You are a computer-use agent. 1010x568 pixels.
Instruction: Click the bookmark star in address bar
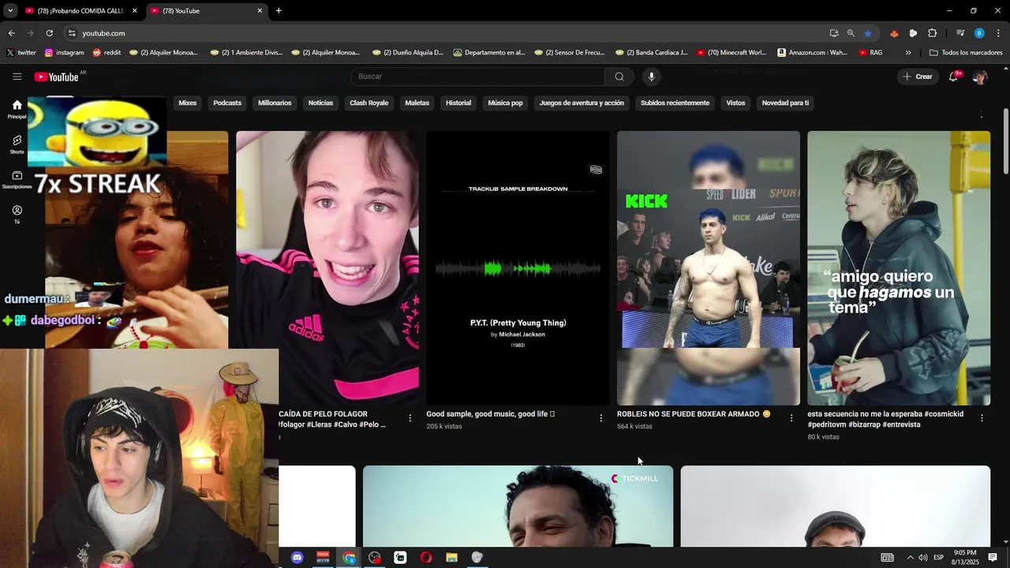tap(868, 33)
